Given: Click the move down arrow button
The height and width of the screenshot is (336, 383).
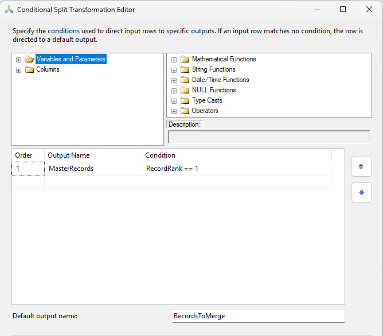Looking at the screenshot, I should click(x=361, y=193).
